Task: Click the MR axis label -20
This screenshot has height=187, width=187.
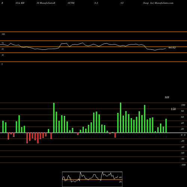Action: tap(183, 141)
